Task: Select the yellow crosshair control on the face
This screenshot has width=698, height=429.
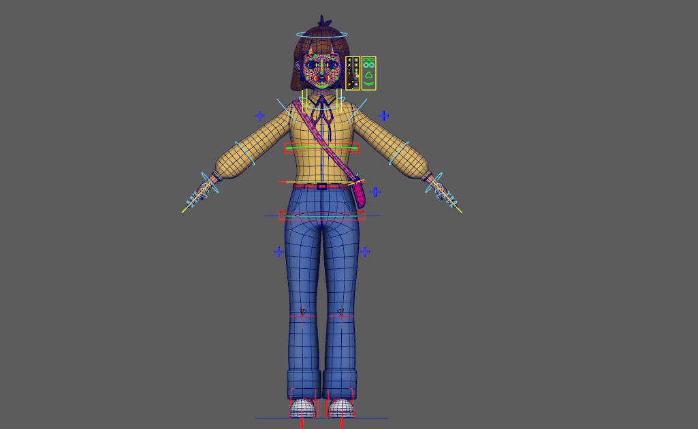Action: tap(321, 65)
